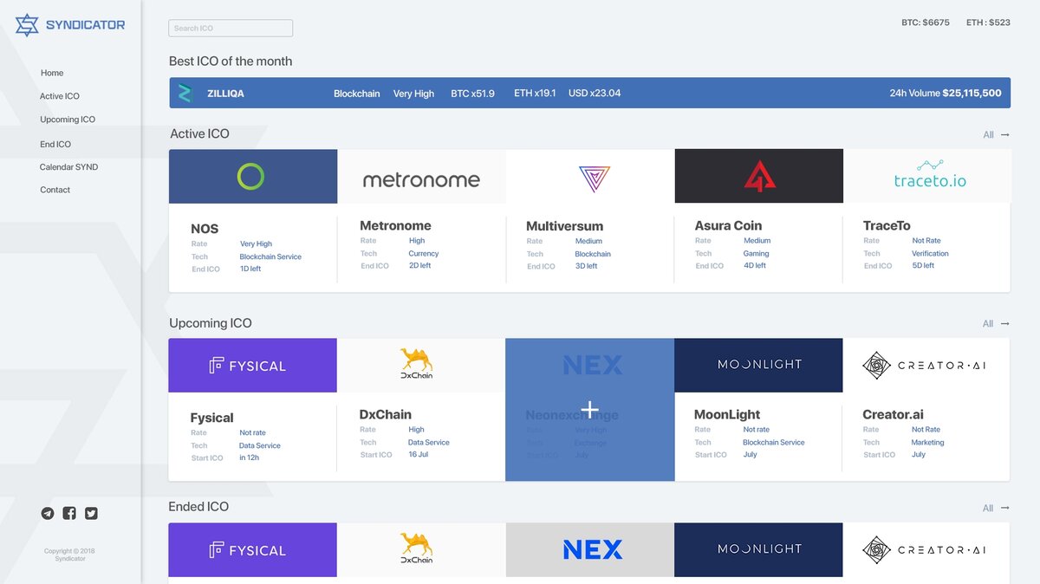
Task: Click Verification tech under TraceTo
Action: [930, 254]
